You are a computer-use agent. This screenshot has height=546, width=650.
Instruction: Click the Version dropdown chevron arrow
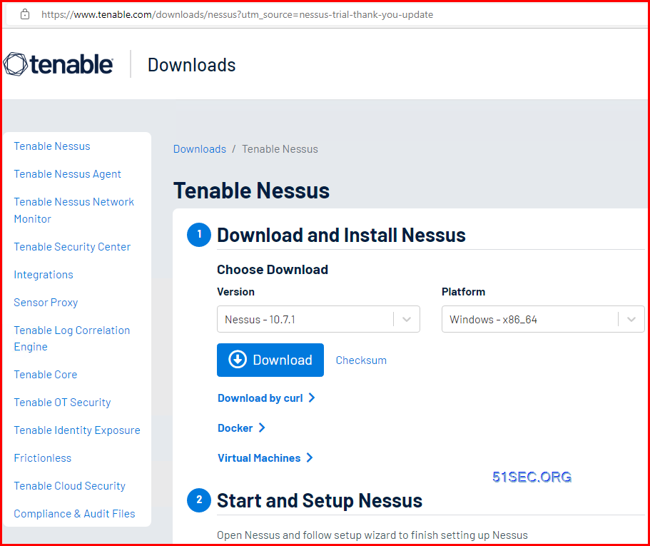(x=407, y=319)
